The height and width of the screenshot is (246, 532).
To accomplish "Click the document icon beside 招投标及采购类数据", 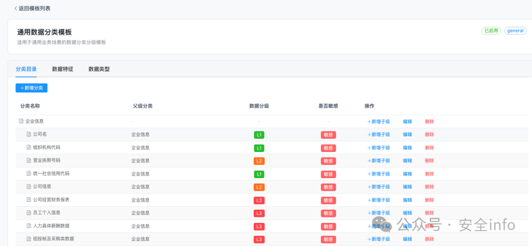I will (x=29, y=239).
